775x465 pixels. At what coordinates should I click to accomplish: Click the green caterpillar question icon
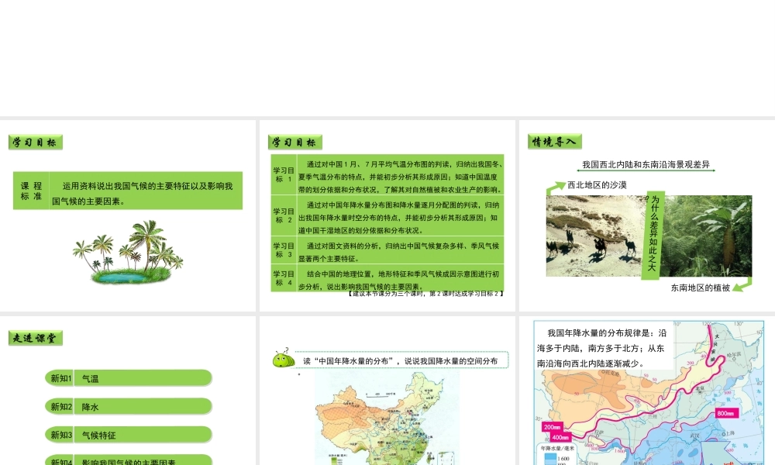pyautogui.click(x=283, y=358)
